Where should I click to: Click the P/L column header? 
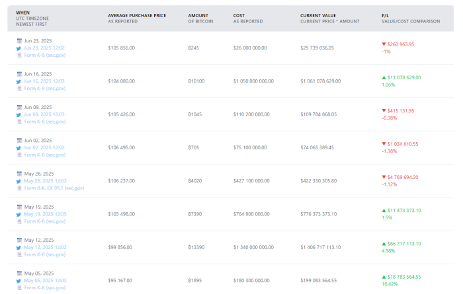[386, 14]
